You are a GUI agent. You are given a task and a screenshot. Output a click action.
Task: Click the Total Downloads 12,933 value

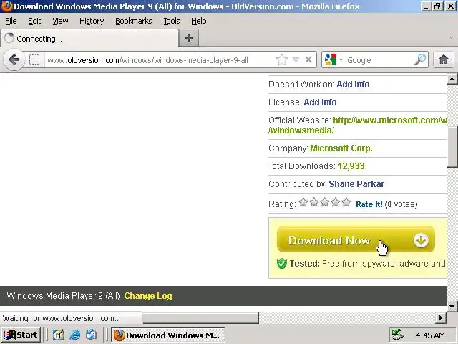[x=351, y=166]
